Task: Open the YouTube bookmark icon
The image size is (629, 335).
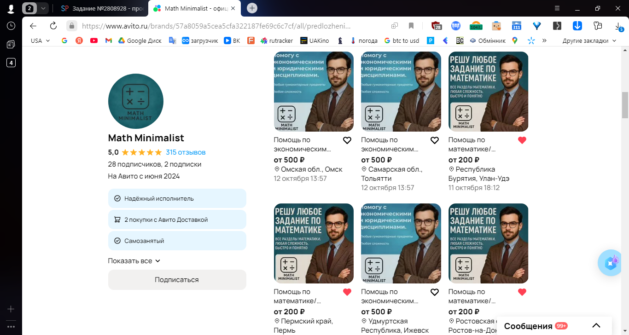Action: (94, 40)
